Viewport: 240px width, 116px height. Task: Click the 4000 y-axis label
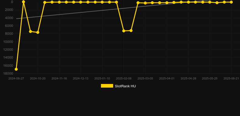(9, 18)
